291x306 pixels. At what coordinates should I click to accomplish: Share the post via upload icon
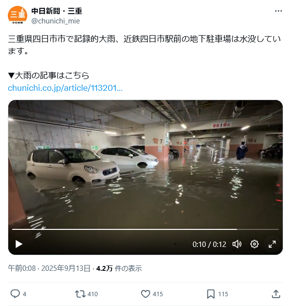click(x=276, y=294)
